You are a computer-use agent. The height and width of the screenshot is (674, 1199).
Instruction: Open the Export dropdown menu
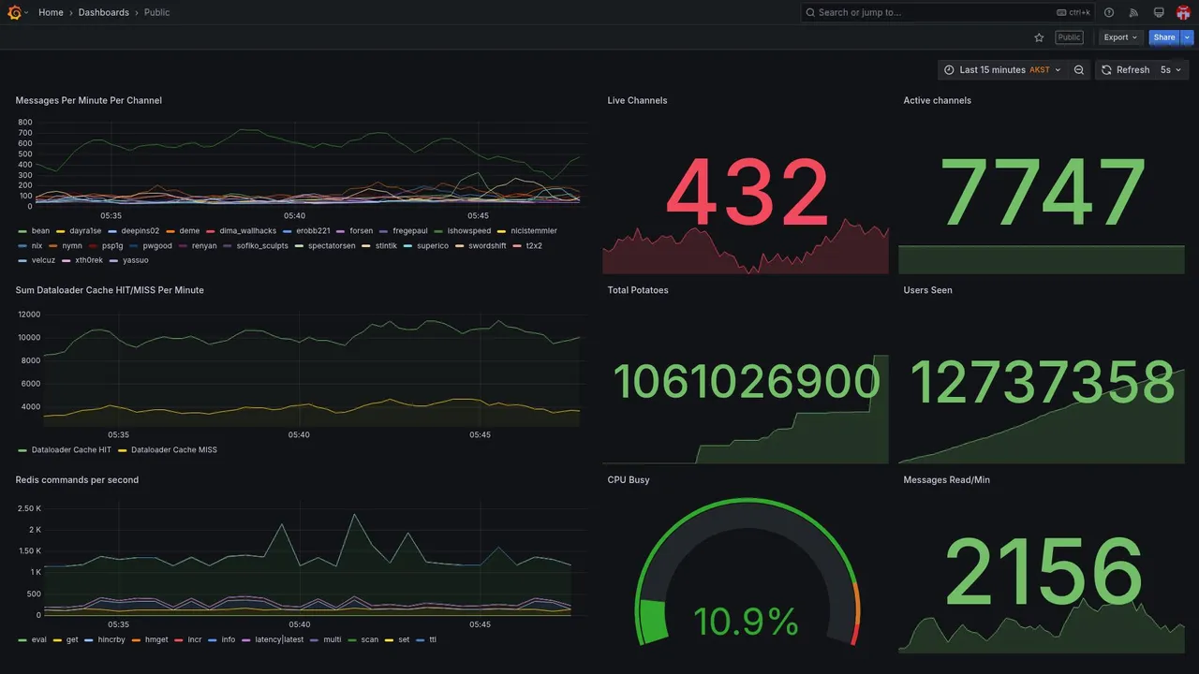(1120, 37)
